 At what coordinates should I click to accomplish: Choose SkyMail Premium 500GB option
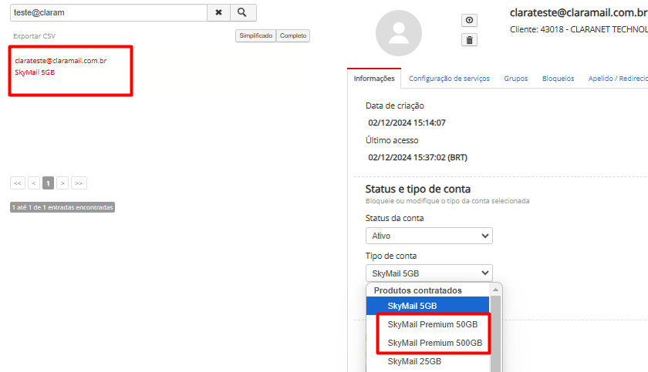pyautogui.click(x=434, y=343)
